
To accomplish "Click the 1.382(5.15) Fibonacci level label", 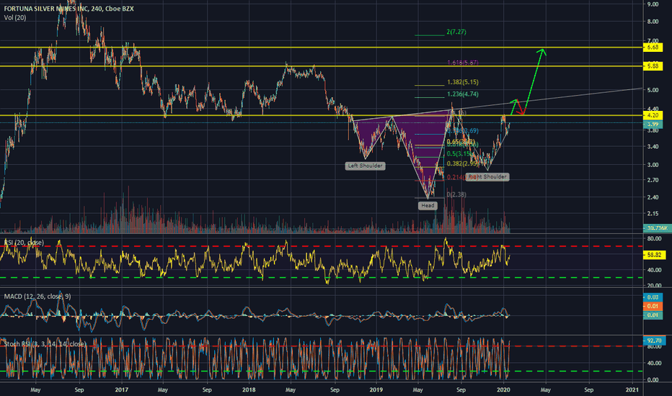I will [x=462, y=82].
